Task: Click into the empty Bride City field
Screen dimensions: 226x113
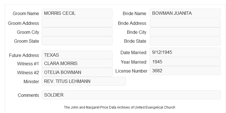Action: [185, 32]
